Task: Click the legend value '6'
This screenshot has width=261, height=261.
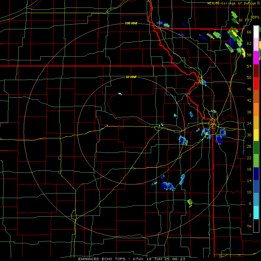Action: tap(250, 204)
